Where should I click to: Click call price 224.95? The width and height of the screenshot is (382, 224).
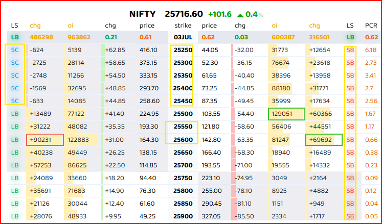click(x=149, y=114)
